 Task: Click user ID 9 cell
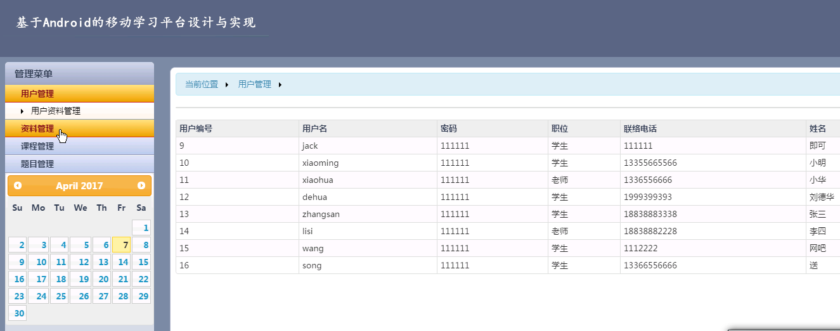pyautogui.click(x=238, y=146)
